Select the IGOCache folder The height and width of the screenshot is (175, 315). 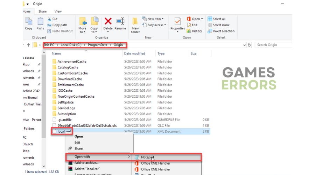point(65,91)
